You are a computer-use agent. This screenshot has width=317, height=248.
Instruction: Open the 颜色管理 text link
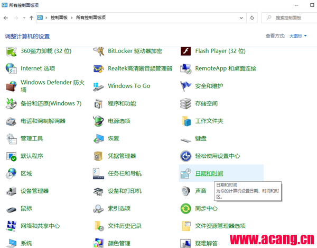pyautogui.click(x=119, y=243)
